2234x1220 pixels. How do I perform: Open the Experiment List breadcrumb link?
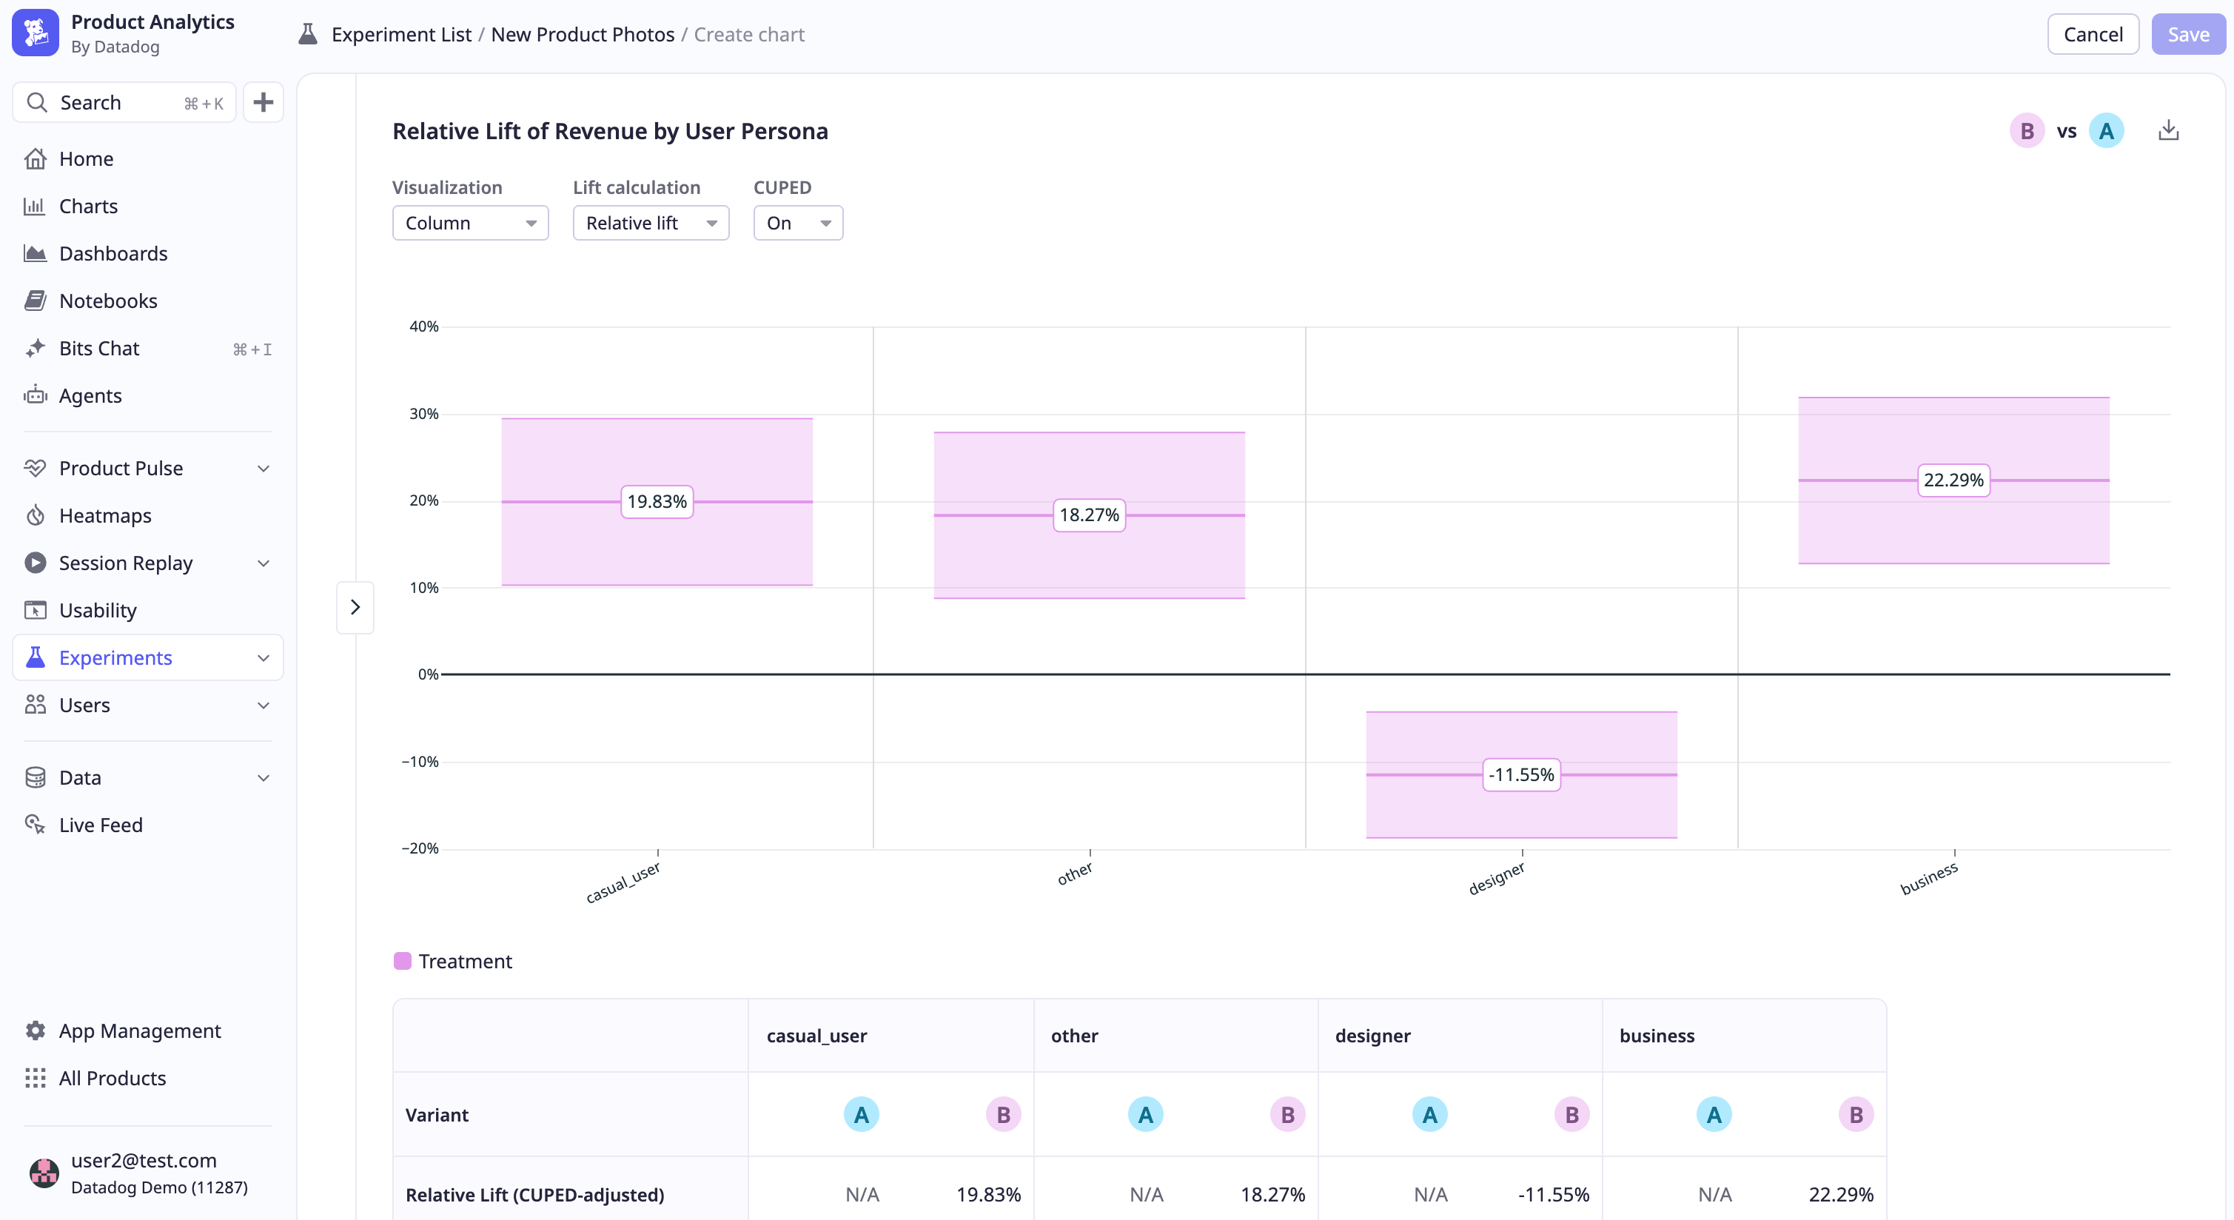pyautogui.click(x=401, y=35)
